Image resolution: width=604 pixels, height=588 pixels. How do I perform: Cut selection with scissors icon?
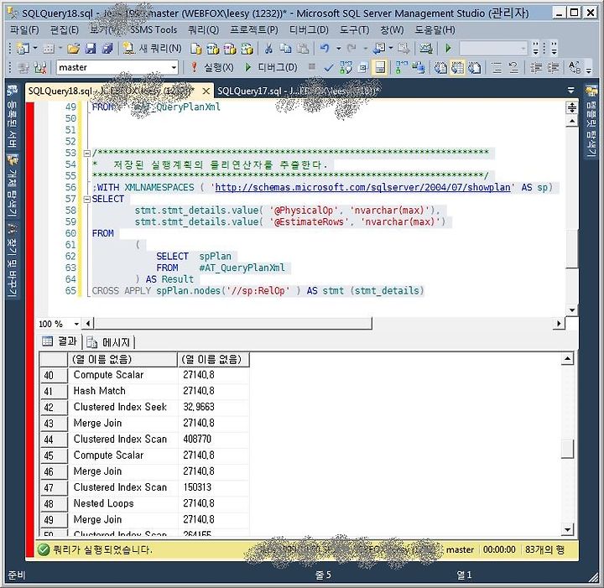tap(268, 48)
